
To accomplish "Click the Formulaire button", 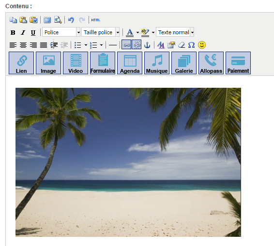I will (103, 63).
